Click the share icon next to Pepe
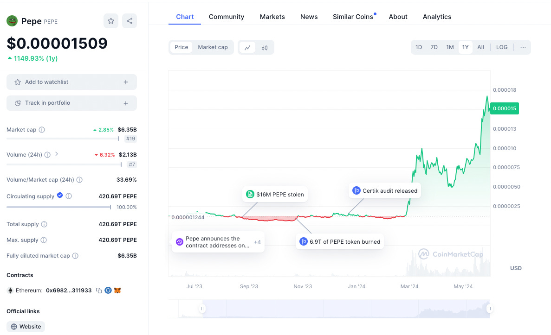551x335 pixels. click(x=130, y=21)
